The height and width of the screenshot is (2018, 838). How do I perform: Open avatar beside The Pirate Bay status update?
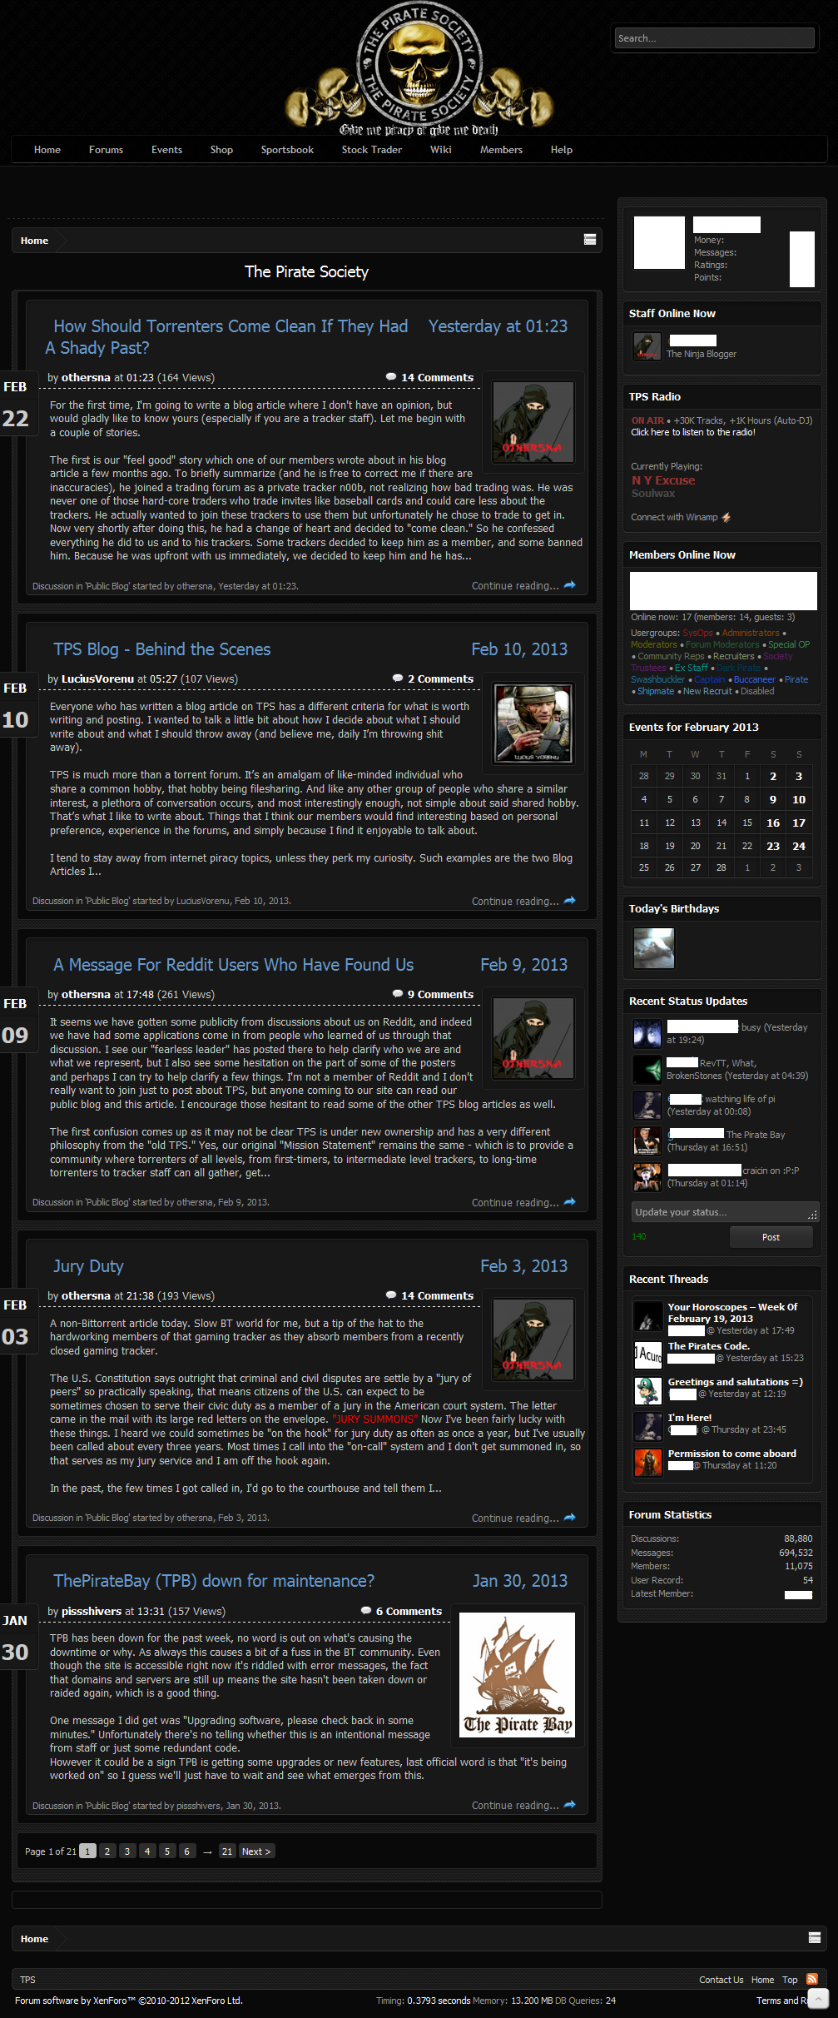(647, 1141)
